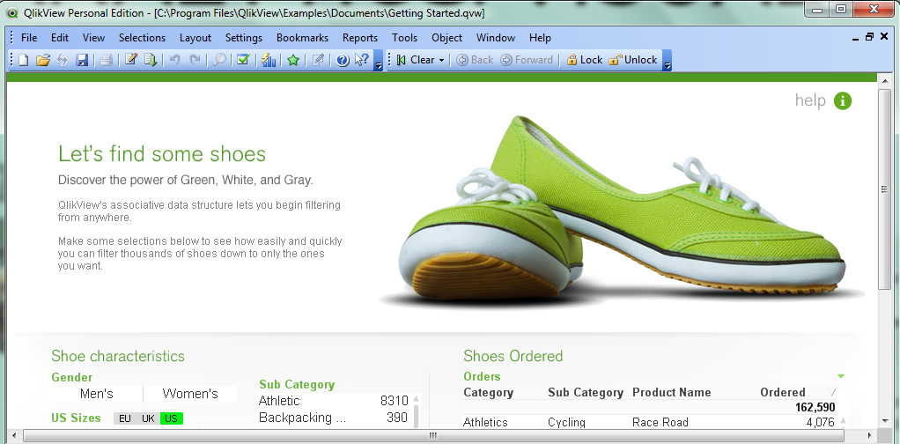Click the Redo arrow icon

[195, 60]
